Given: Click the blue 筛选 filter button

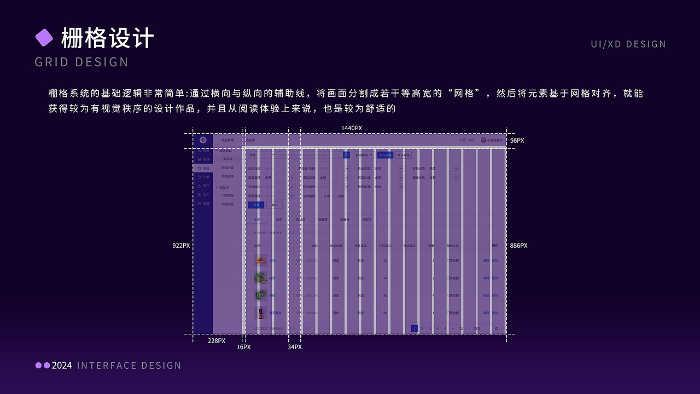Looking at the screenshot, I should tap(256, 205).
